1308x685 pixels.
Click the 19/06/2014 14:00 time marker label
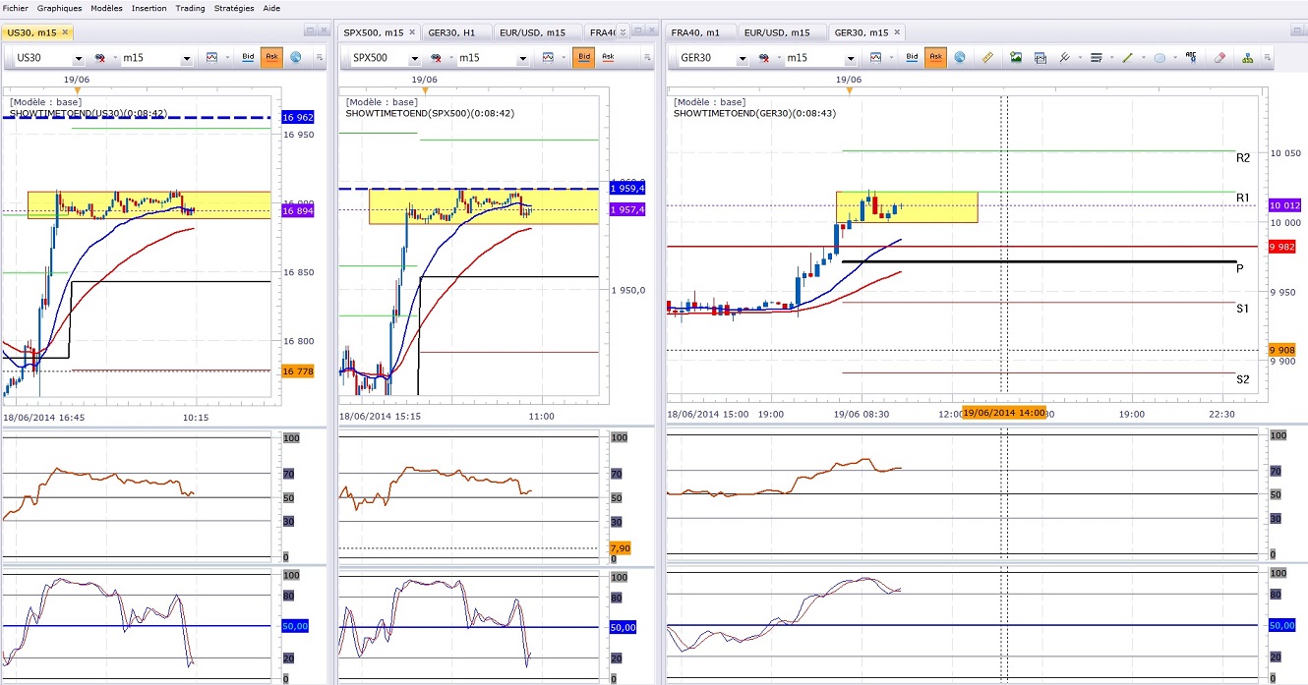click(x=1003, y=414)
